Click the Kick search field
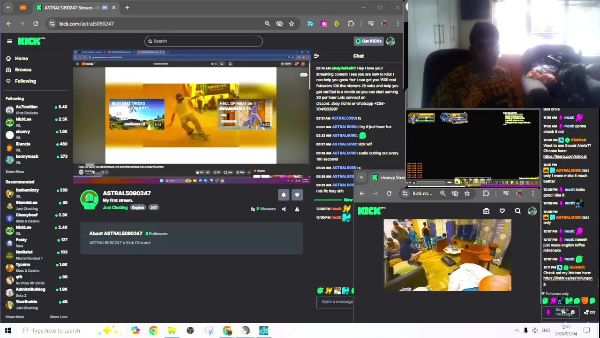600x338 pixels. 203,41
